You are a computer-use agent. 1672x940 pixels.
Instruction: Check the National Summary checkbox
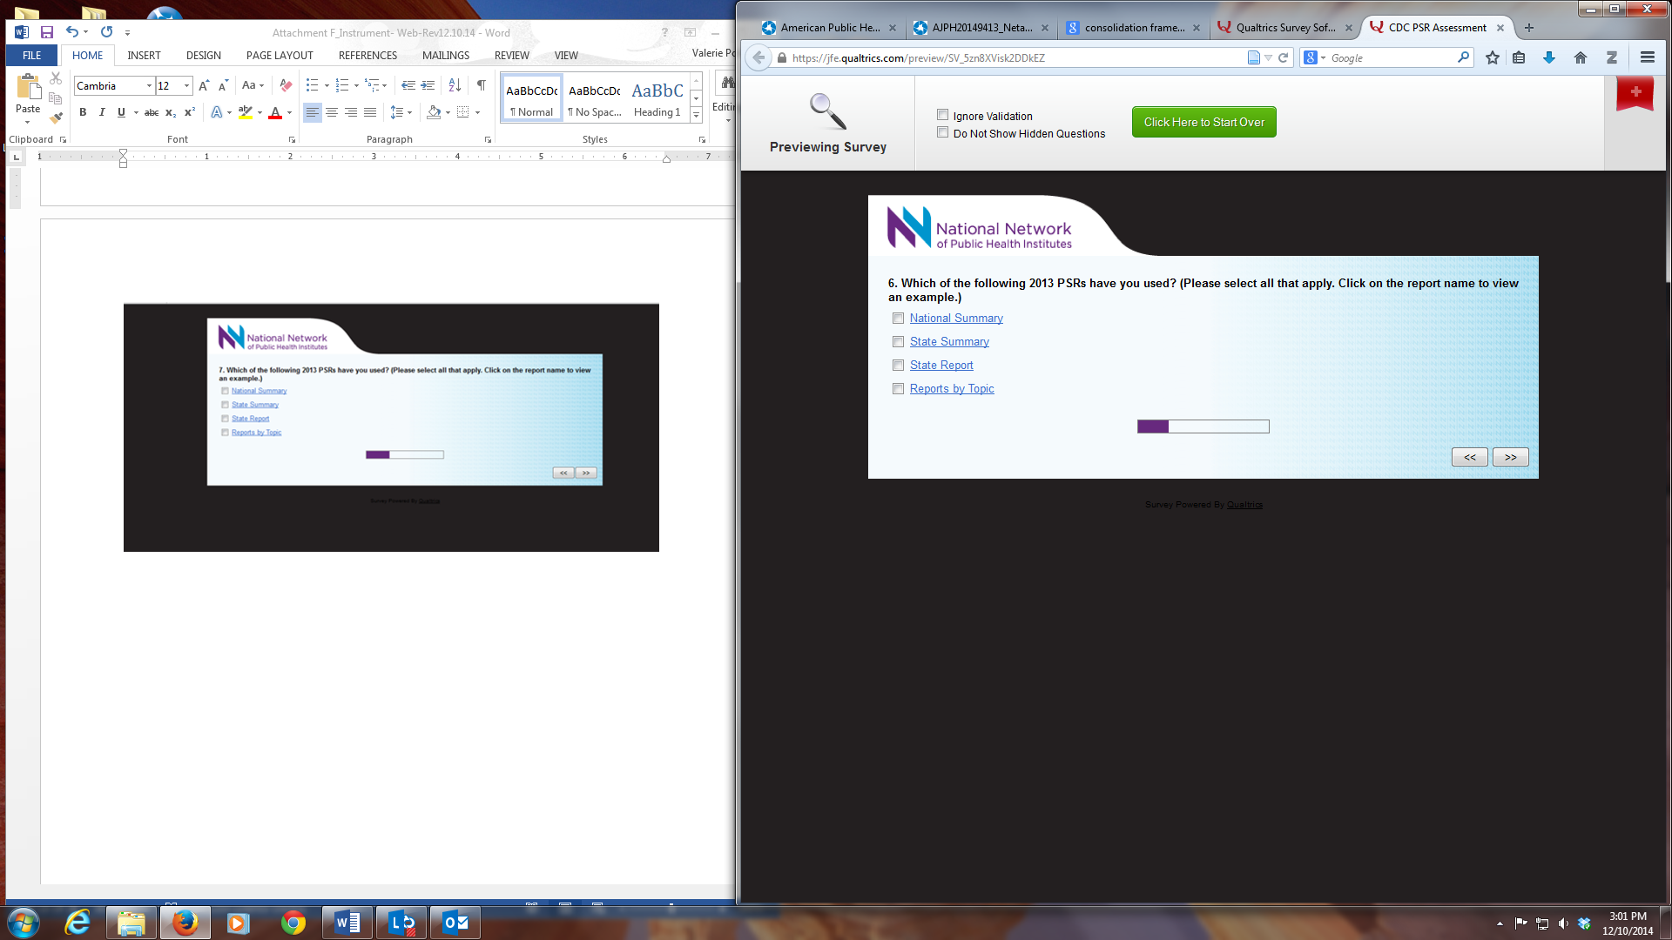[x=898, y=319]
